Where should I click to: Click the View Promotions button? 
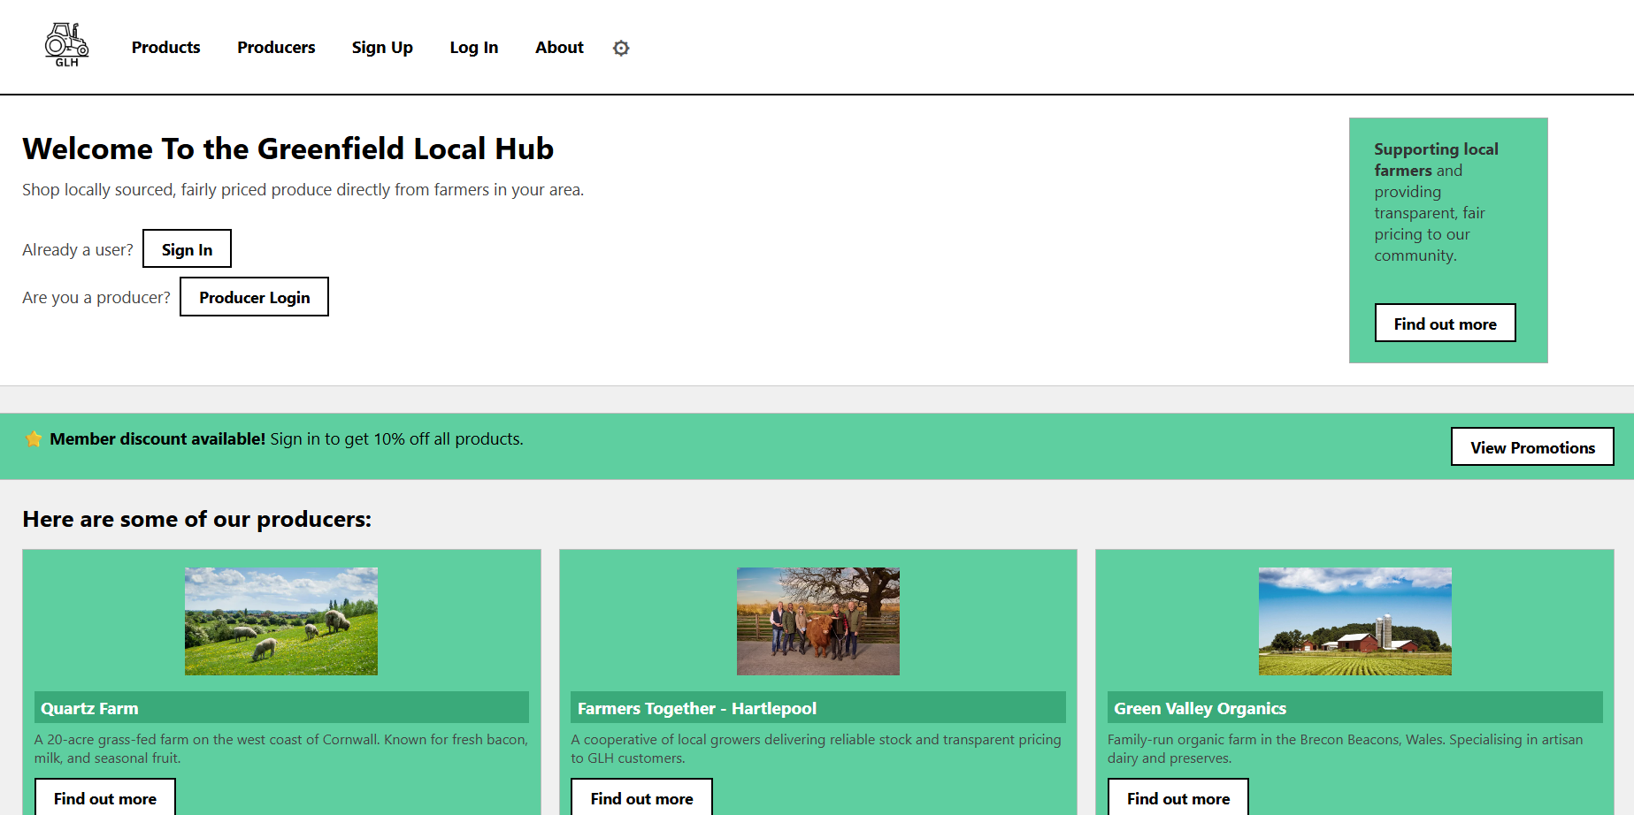(x=1532, y=446)
